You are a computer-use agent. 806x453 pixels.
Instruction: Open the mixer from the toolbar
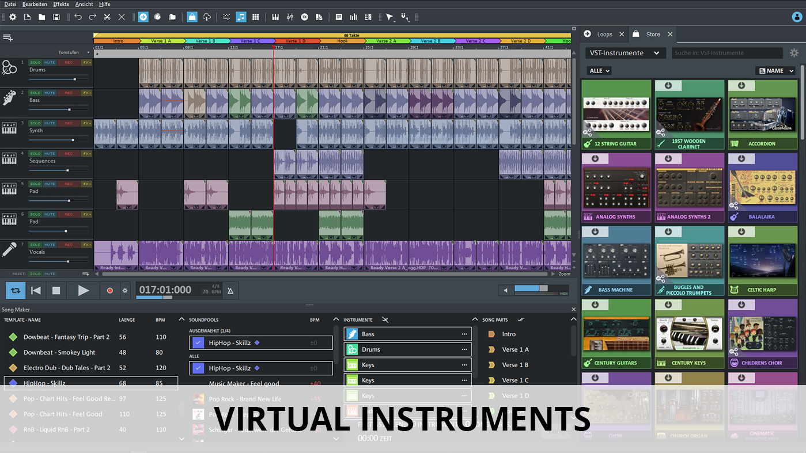tap(290, 17)
